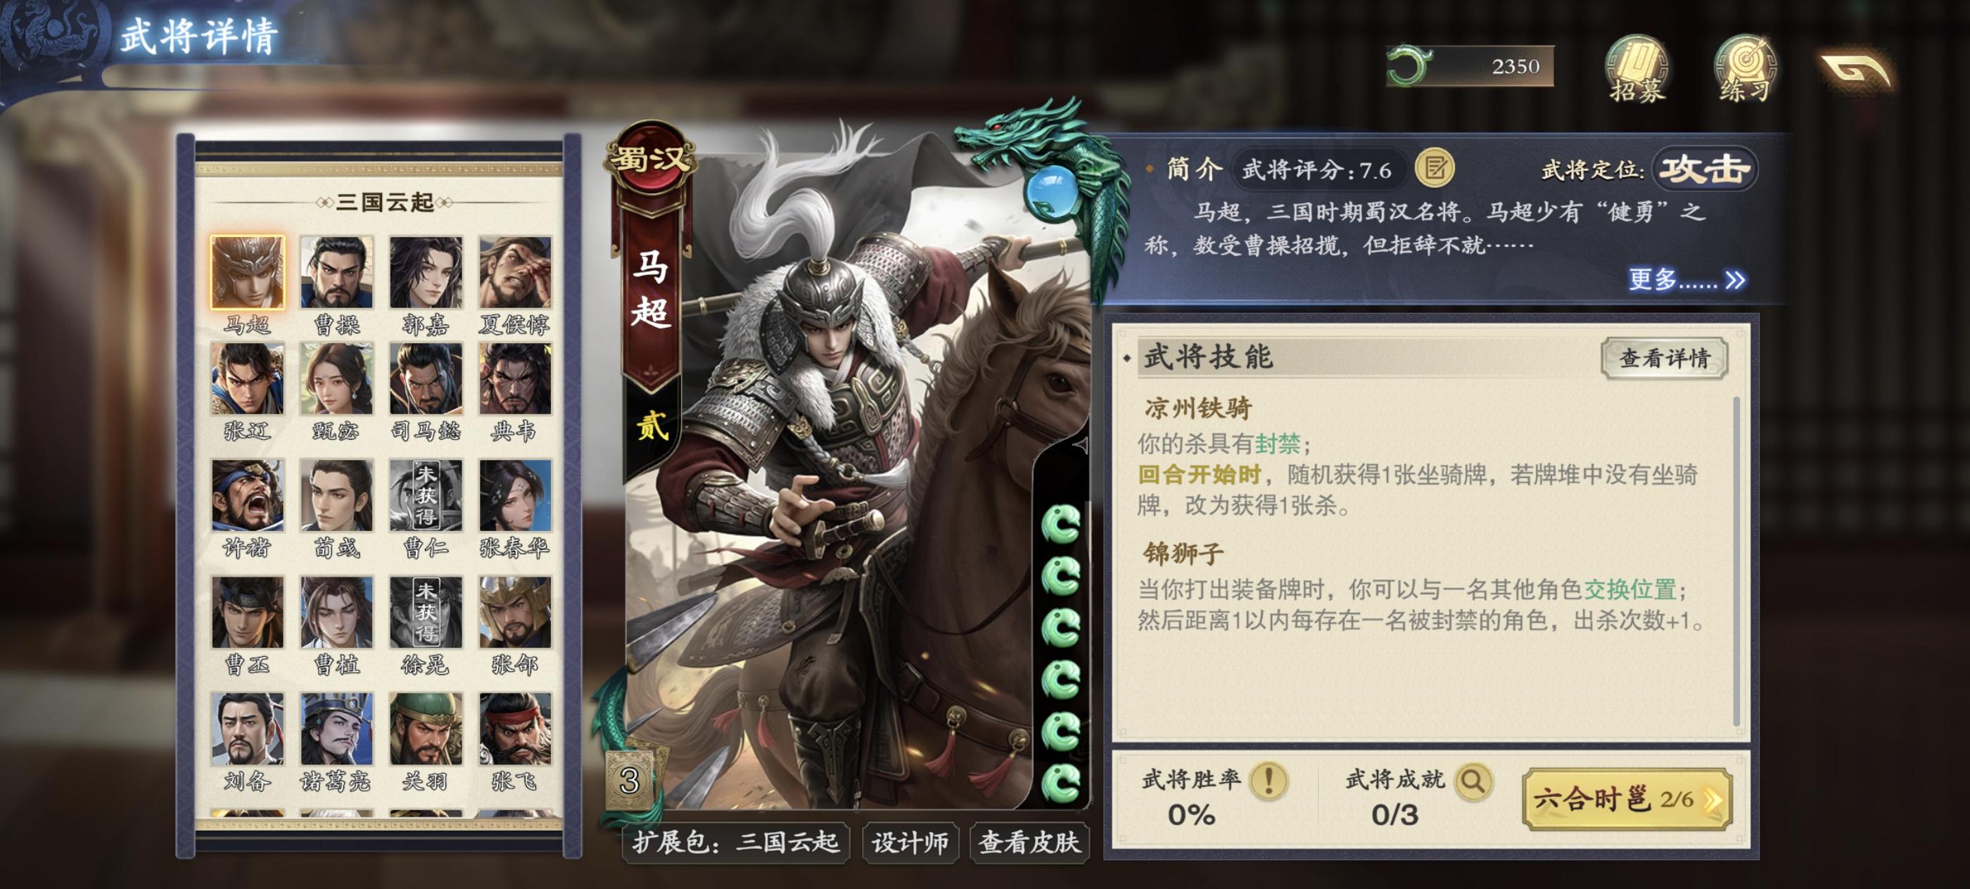Click the magnifier icon next to 武将成就
Image resolution: width=1970 pixels, height=889 pixels.
tap(1472, 780)
